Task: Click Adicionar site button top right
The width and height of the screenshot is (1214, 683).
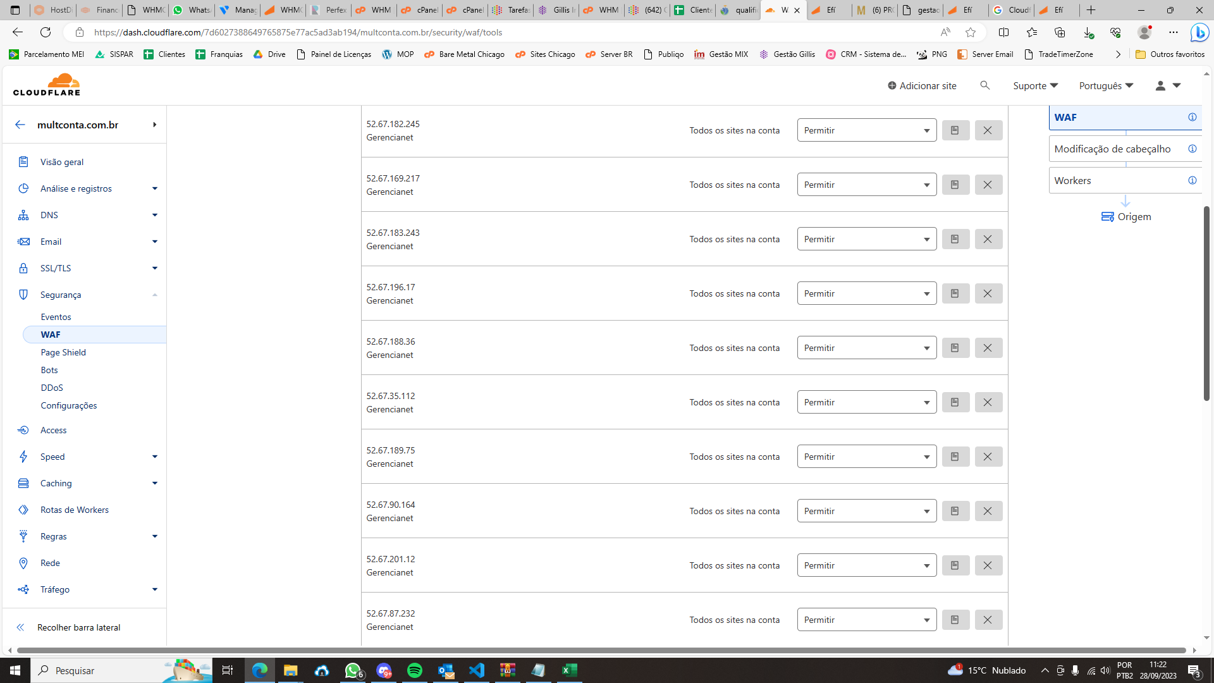Action: point(922,86)
